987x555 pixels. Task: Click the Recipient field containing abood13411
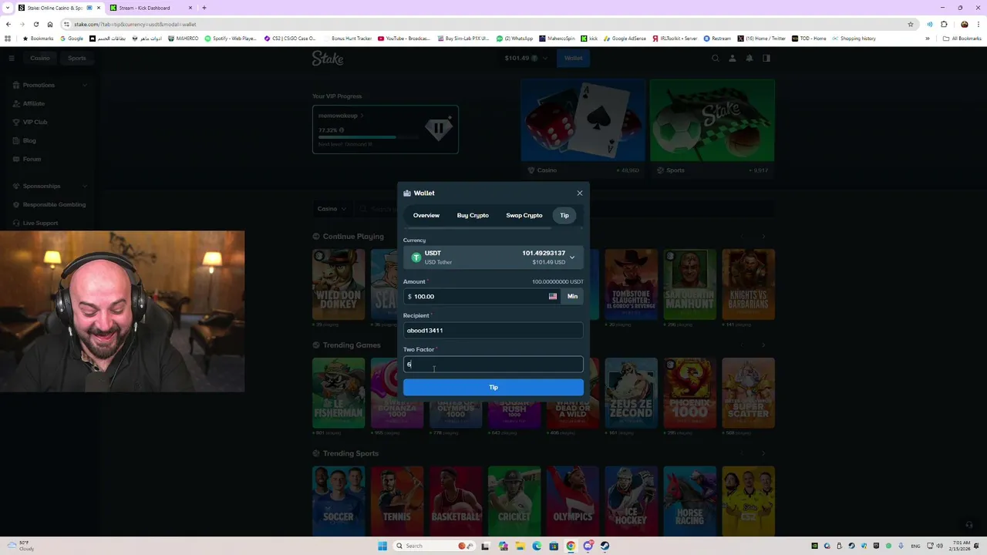[x=493, y=330]
